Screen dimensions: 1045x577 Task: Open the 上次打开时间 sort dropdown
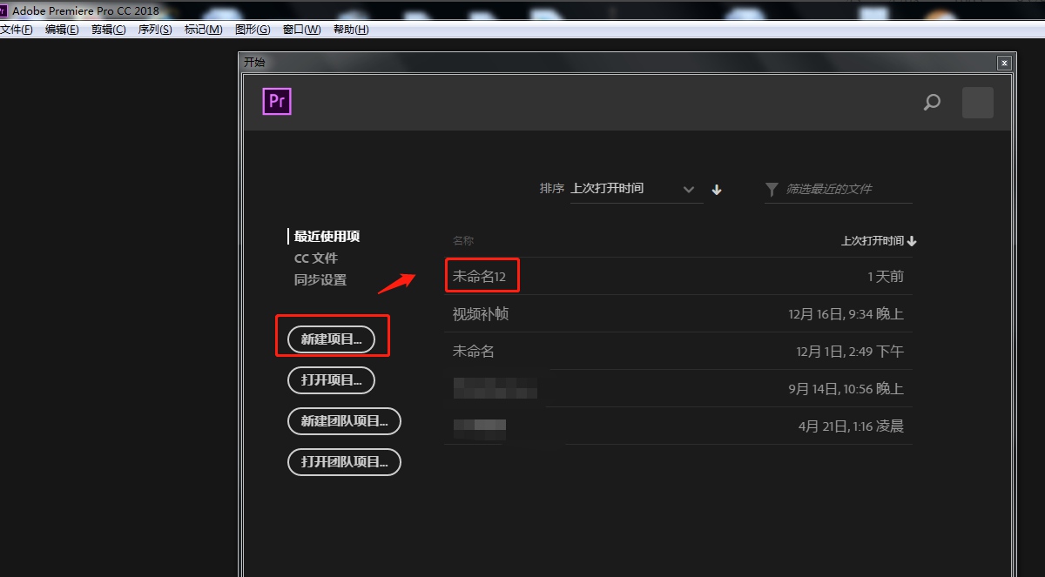pos(635,189)
